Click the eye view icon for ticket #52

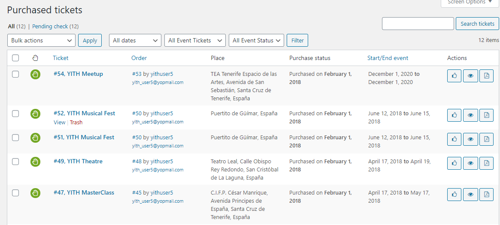(x=470, y=115)
